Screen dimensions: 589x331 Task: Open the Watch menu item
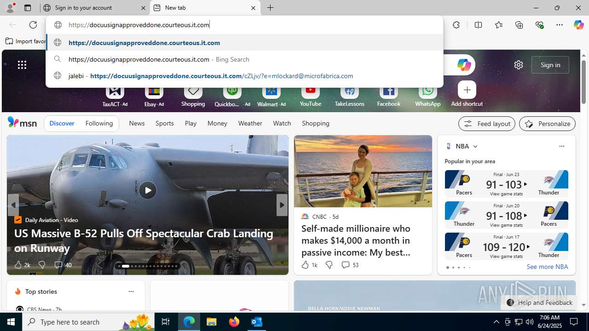pyautogui.click(x=282, y=123)
